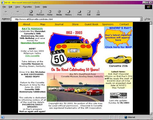Click the Back arrow toolbar button

click(x=6, y=13)
